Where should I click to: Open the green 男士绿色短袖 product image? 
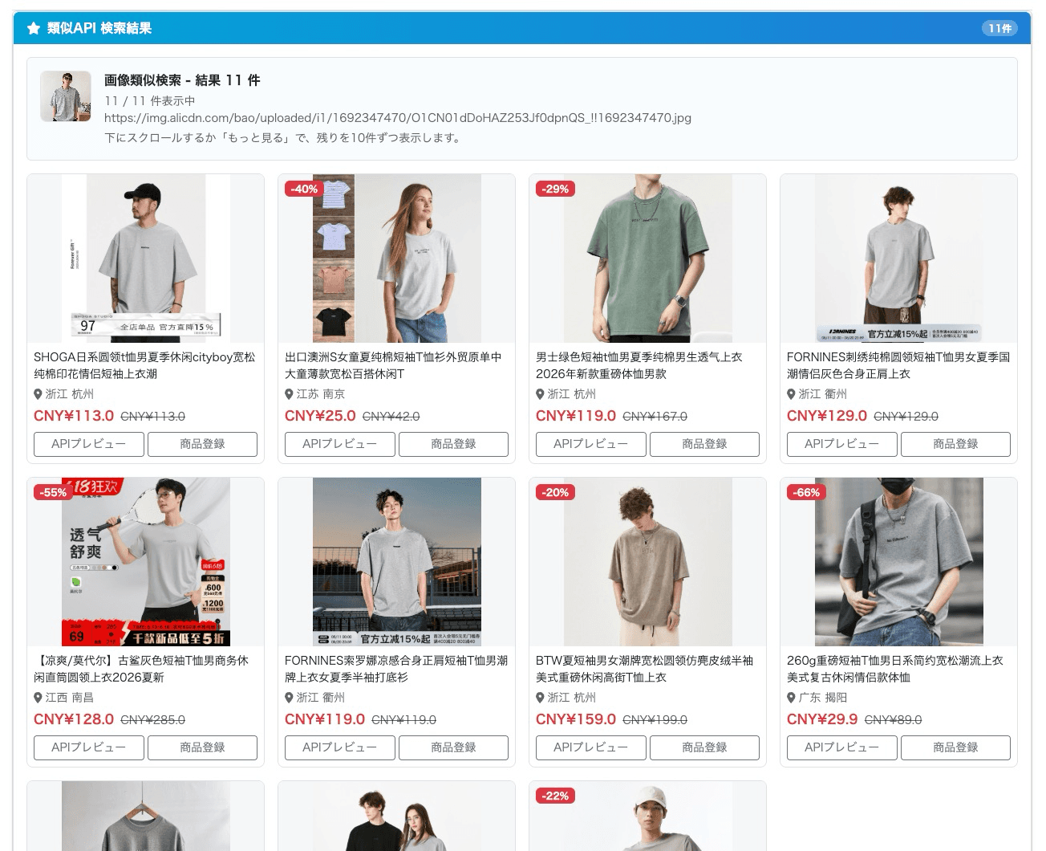(x=647, y=259)
